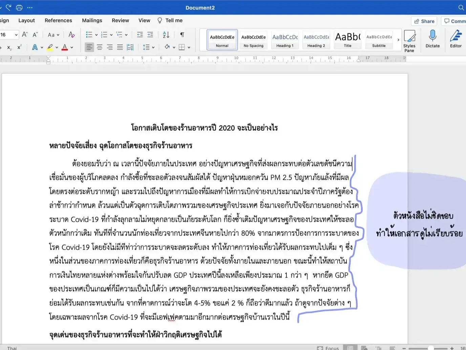Click the Share button
This screenshot has width=466, height=350.
(424, 21)
